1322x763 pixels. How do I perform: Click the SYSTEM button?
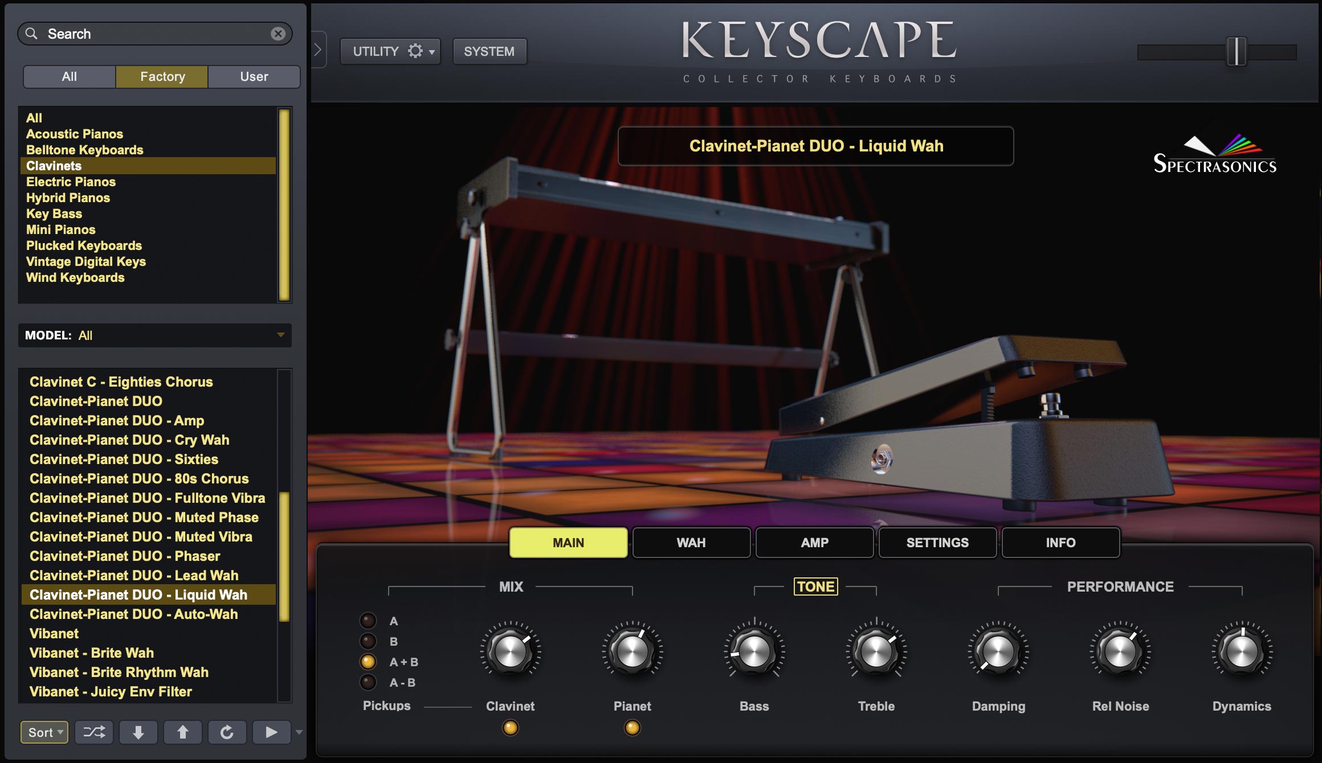489,51
